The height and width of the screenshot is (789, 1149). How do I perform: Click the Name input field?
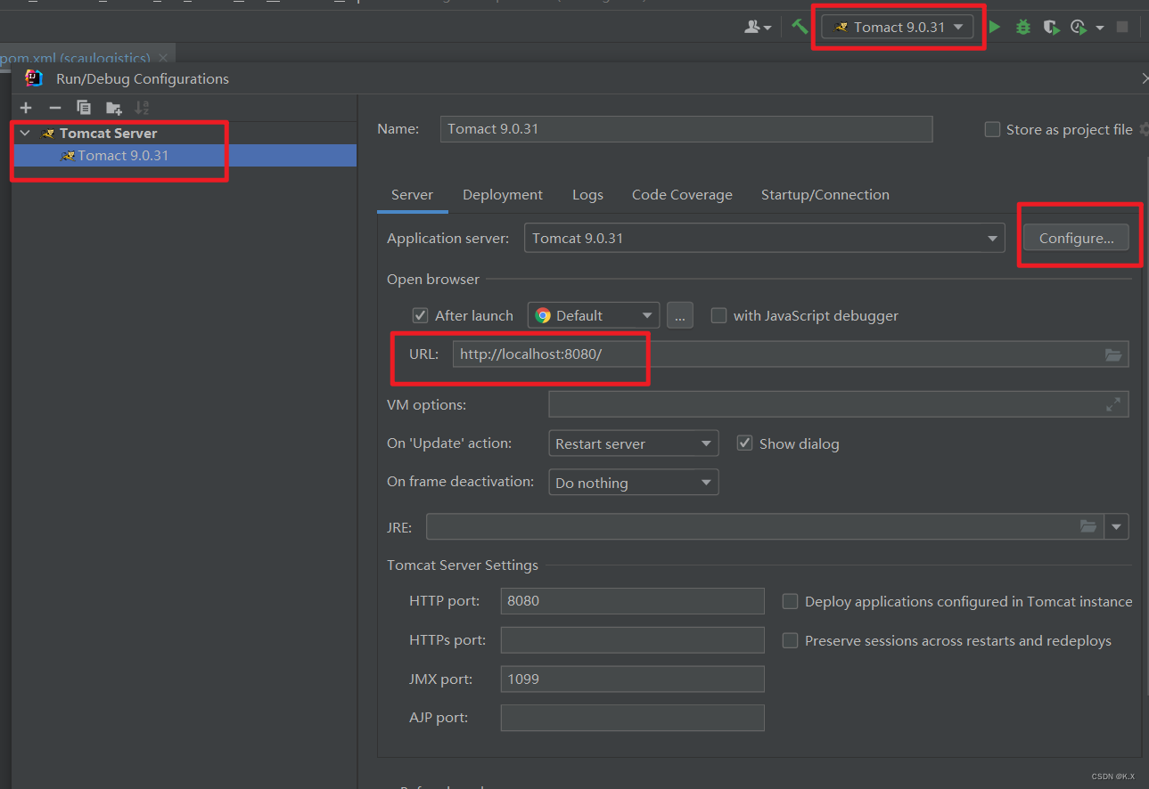[x=686, y=129]
